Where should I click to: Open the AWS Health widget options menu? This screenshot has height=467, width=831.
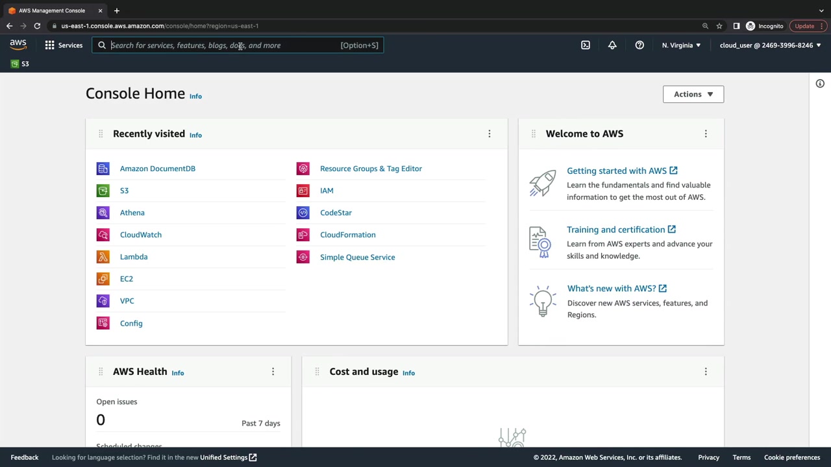tap(273, 372)
